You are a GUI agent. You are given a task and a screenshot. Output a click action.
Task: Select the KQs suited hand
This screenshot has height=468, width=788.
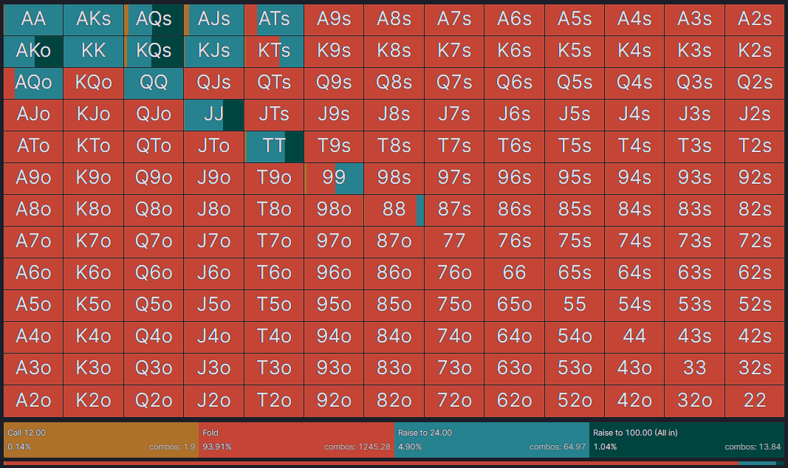coord(154,51)
